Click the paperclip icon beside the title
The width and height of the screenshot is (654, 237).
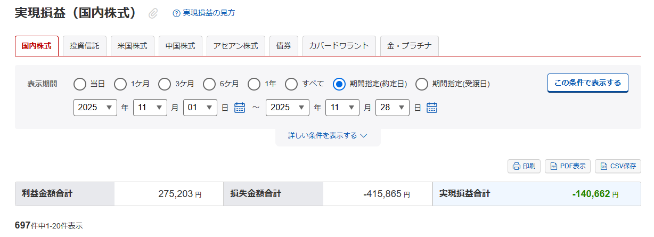coord(153,13)
